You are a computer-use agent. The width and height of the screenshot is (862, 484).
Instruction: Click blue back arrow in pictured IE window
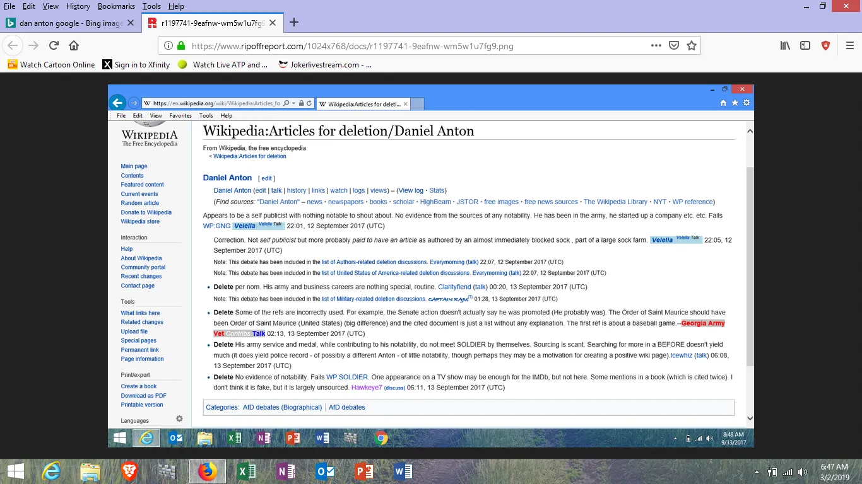[117, 103]
